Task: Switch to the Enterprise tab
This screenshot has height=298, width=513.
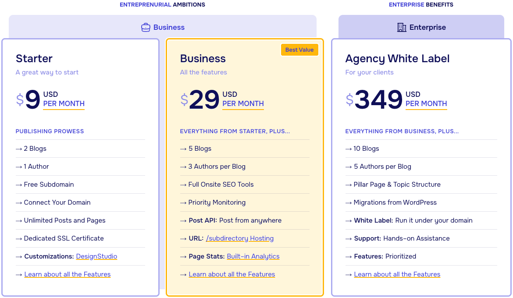Action: (x=427, y=27)
